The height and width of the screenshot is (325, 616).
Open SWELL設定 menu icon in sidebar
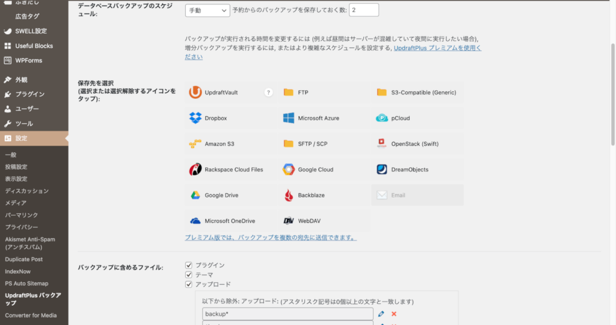(x=7, y=31)
